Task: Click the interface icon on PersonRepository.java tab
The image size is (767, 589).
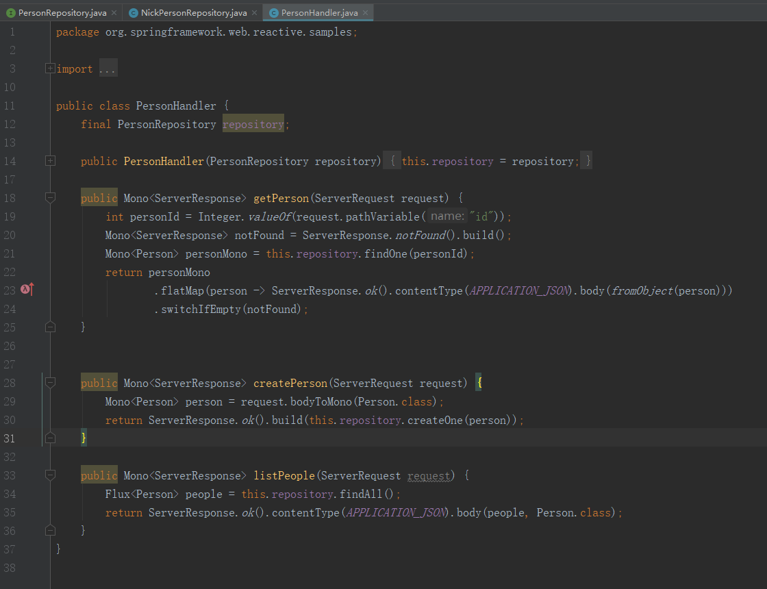Action: tap(11, 13)
